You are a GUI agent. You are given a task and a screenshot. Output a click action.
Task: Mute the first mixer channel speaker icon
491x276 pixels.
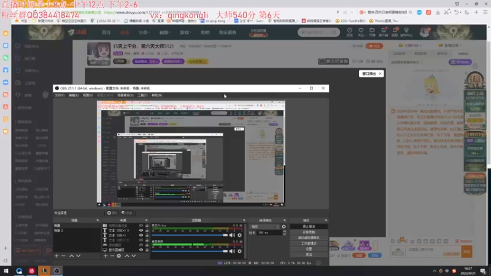coord(232,235)
